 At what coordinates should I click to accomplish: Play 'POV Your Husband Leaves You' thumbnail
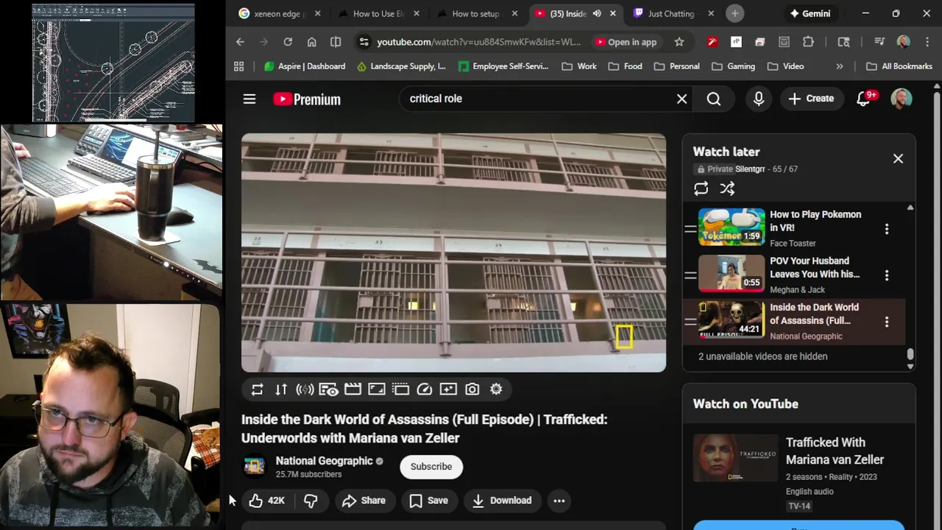pos(732,273)
